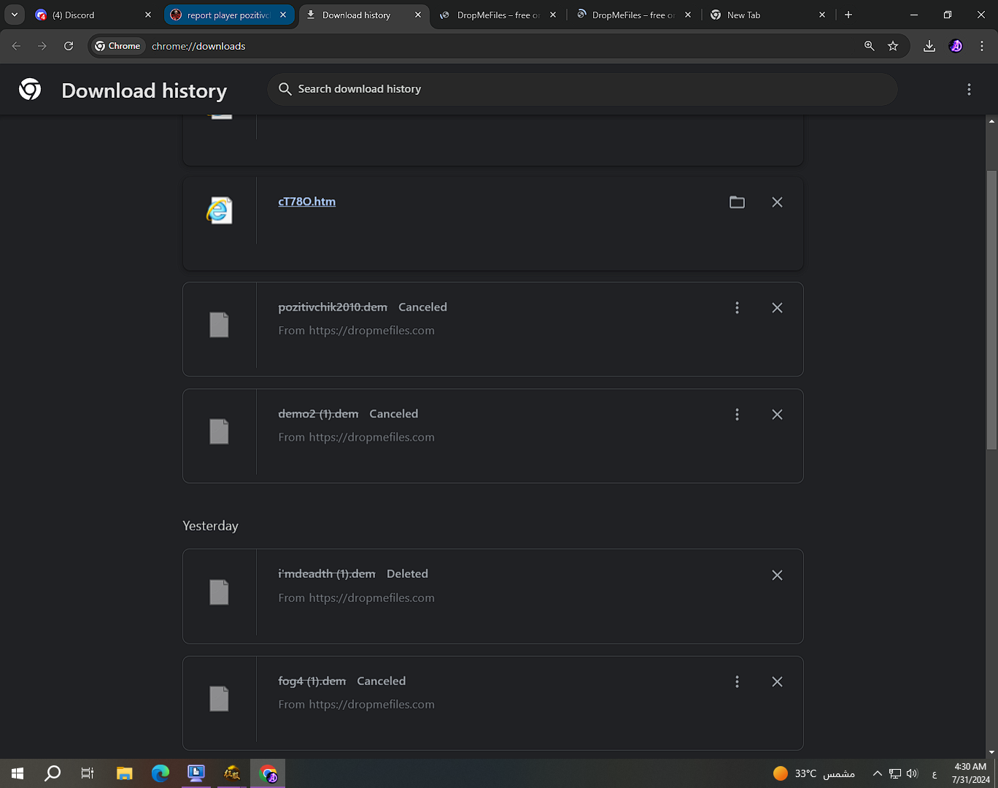Open Chrome downloads toolbar icon
The width and height of the screenshot is (998, 788).
929,46
